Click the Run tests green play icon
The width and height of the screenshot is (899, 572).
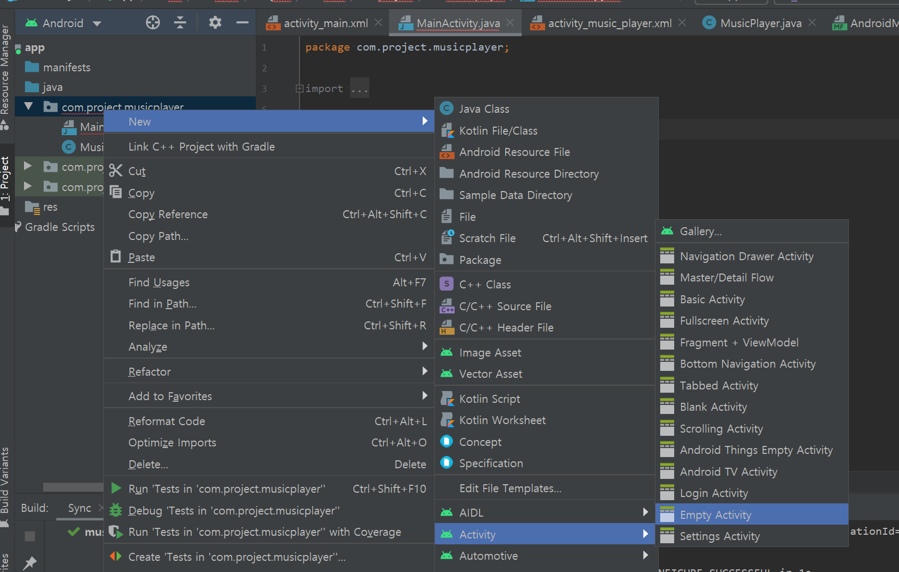tap(116, 488)
